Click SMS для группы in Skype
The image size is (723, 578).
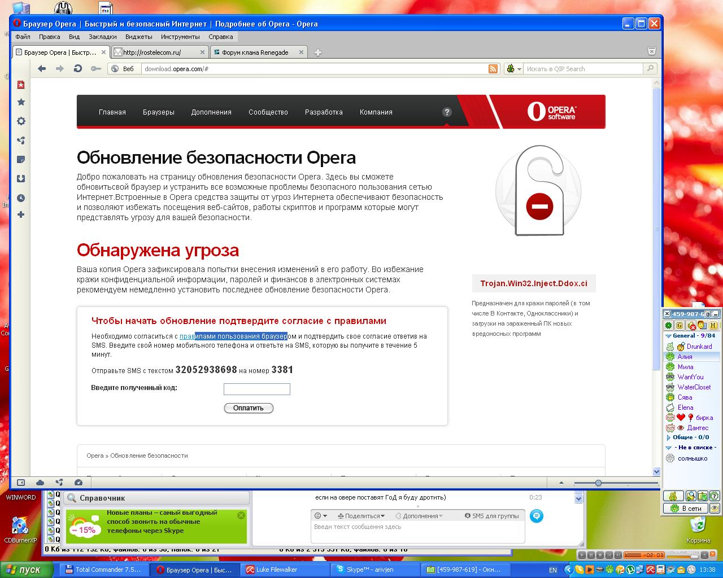click(491, 516)
